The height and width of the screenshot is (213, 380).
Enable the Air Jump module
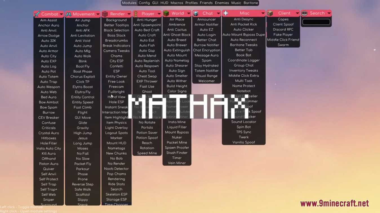83,20
